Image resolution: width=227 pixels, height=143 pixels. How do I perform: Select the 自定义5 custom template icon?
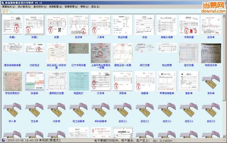click(x=211, y=110)
